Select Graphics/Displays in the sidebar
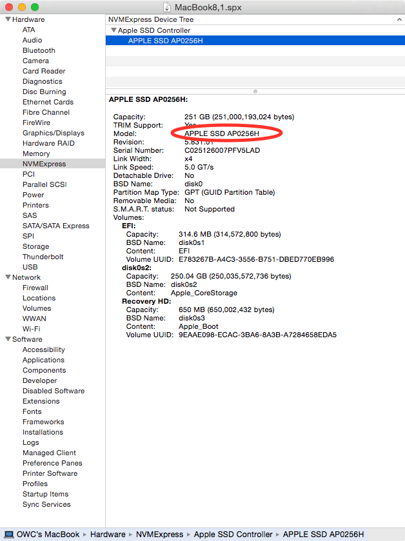405x541 pixels. [x=53, y=133]
